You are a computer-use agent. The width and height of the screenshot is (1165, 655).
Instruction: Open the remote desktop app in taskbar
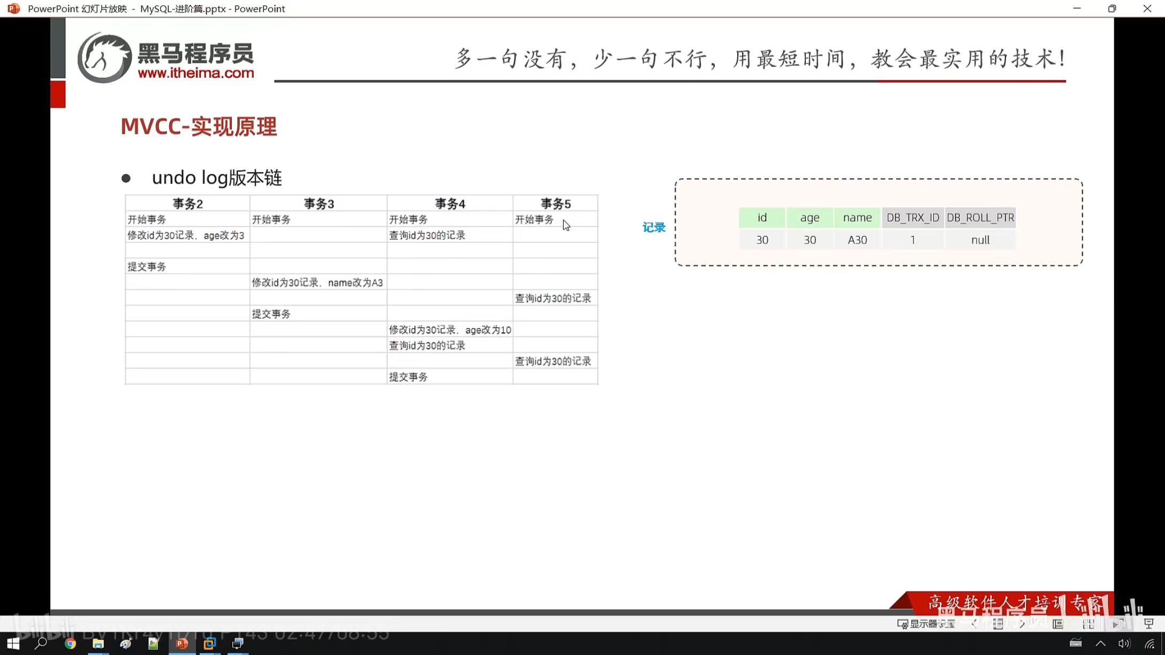click(x=238, y=643)
